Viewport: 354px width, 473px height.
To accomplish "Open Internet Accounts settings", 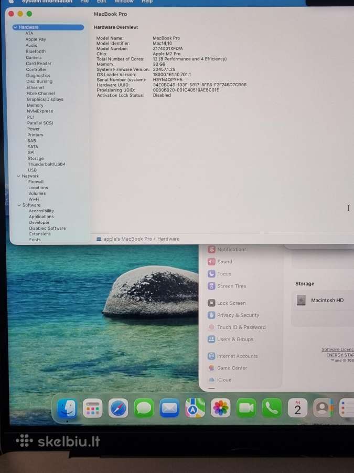I will coord(233,356).
